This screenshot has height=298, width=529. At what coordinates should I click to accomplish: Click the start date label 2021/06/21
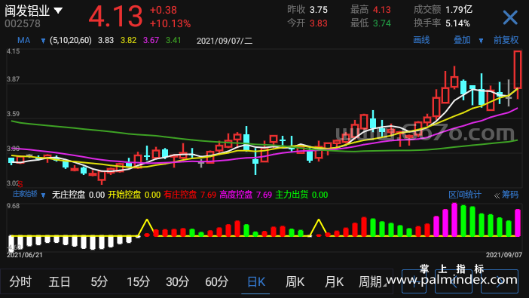(x=25, y=255)
